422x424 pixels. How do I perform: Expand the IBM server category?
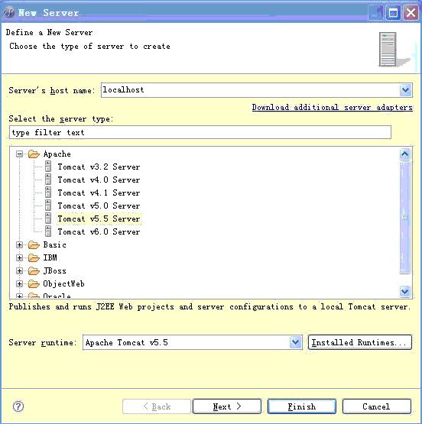19,258
